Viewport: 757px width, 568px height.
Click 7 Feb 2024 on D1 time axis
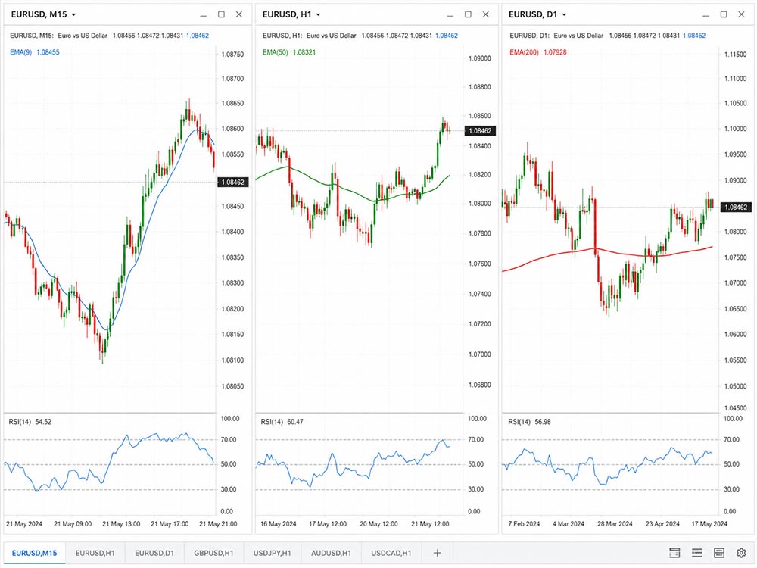coord(524,523)
